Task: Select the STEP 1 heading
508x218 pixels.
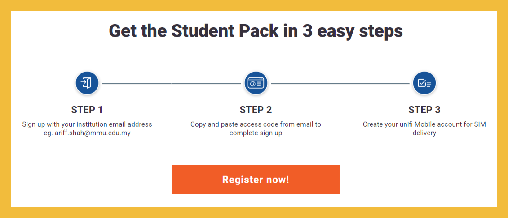Action: [x=87, y=110]
